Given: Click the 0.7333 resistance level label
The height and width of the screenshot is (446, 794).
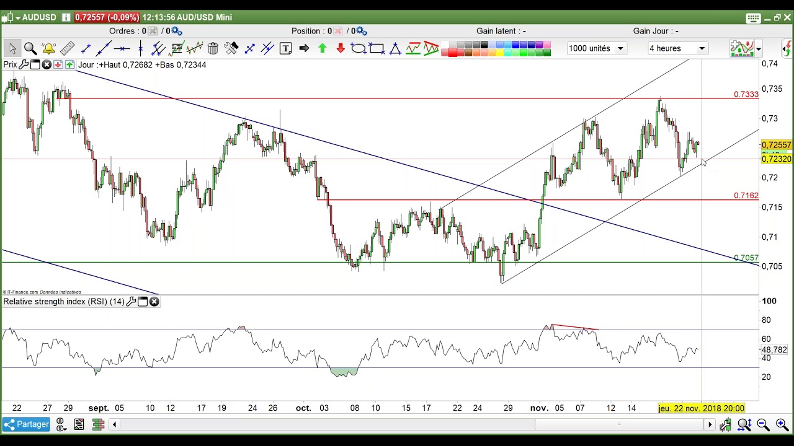Looking at the screenshot, I should click(x=746, y=94).
